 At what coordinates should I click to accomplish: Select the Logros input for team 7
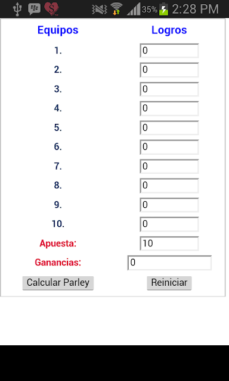[x=169, y=167]
